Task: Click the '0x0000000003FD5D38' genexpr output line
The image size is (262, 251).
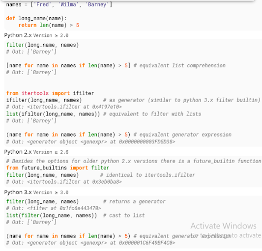Action: point(90,142)
